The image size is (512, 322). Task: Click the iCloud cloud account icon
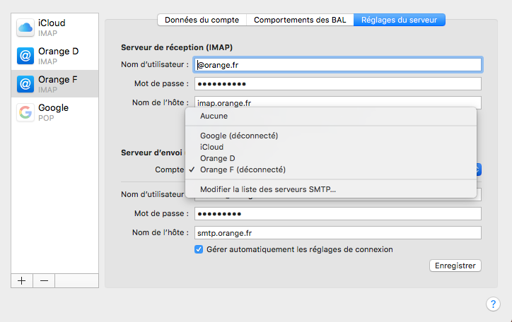coord(25,28)
